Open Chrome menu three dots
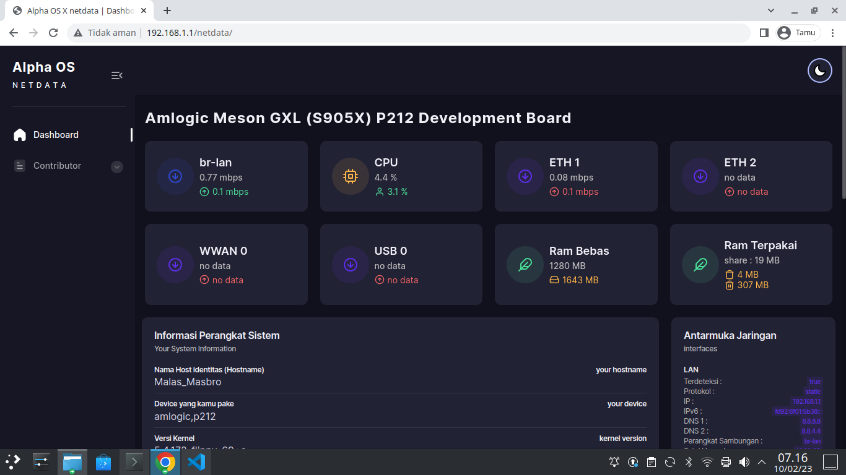This screenshot has height=475, width=846. tap(834, 33)
